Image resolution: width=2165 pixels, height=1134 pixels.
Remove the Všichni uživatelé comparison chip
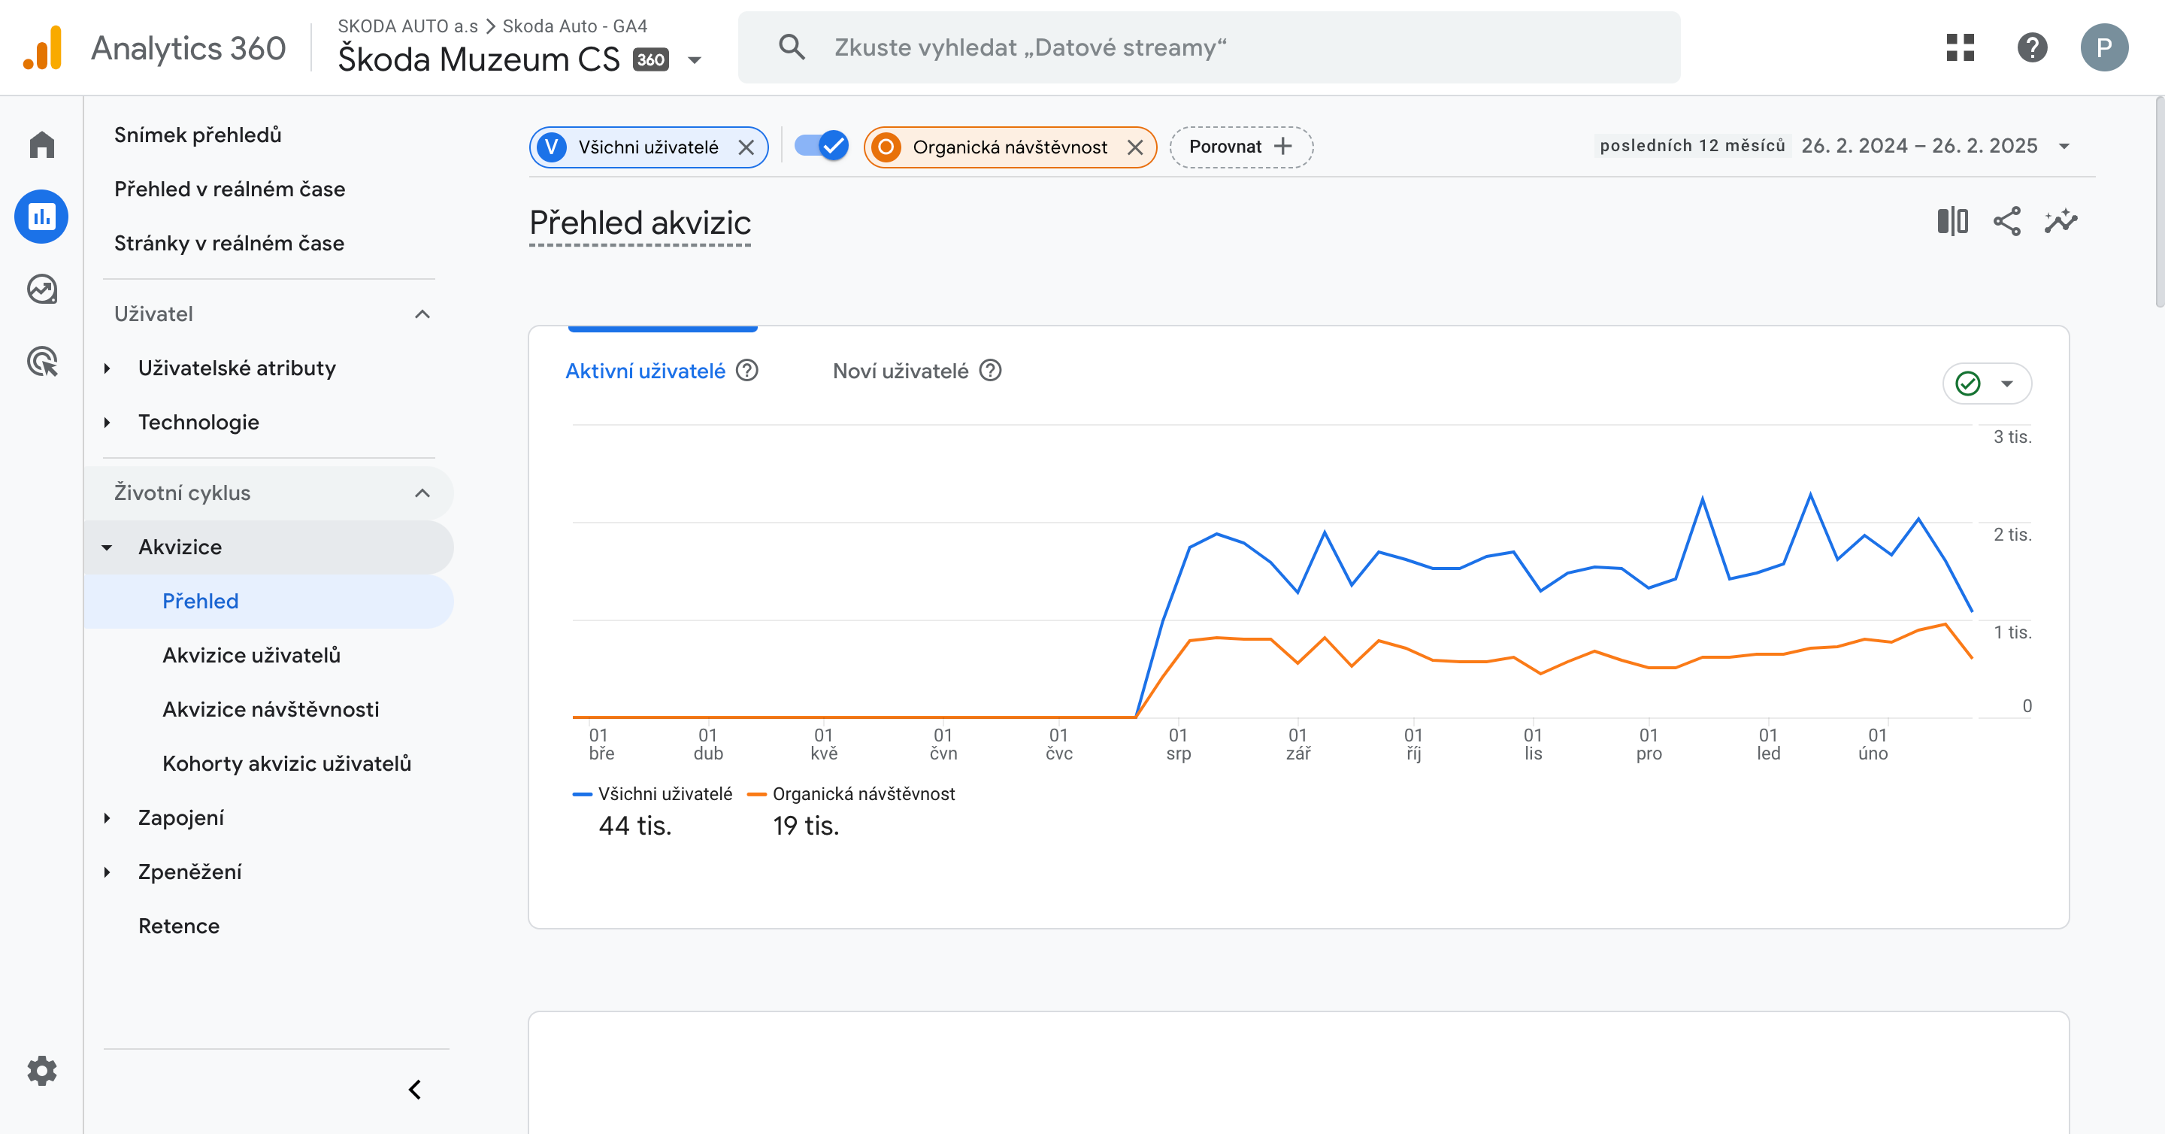click(x=746, y=148)
